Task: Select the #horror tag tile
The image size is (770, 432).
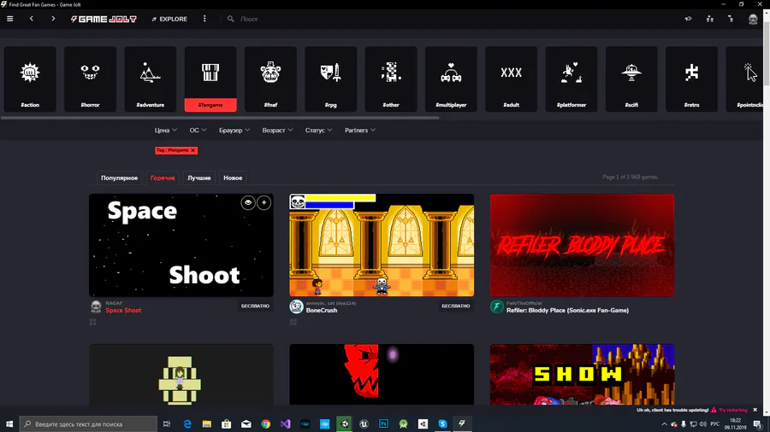Action: click(91, 79)
